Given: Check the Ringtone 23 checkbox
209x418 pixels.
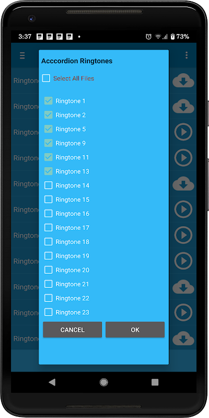Looking at the screenshot, I should [x=48, y=312].
